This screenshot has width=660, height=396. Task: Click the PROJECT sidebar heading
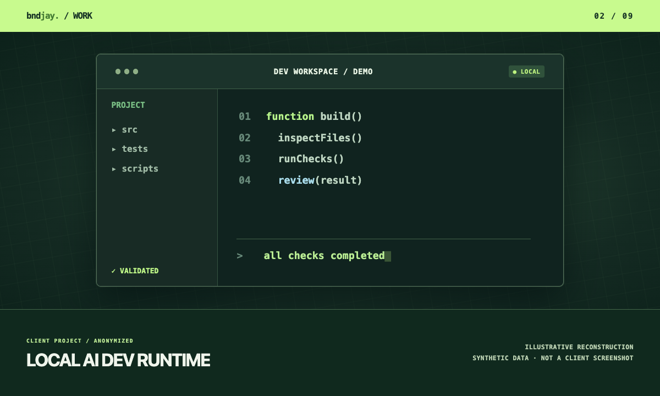point(128,105)
